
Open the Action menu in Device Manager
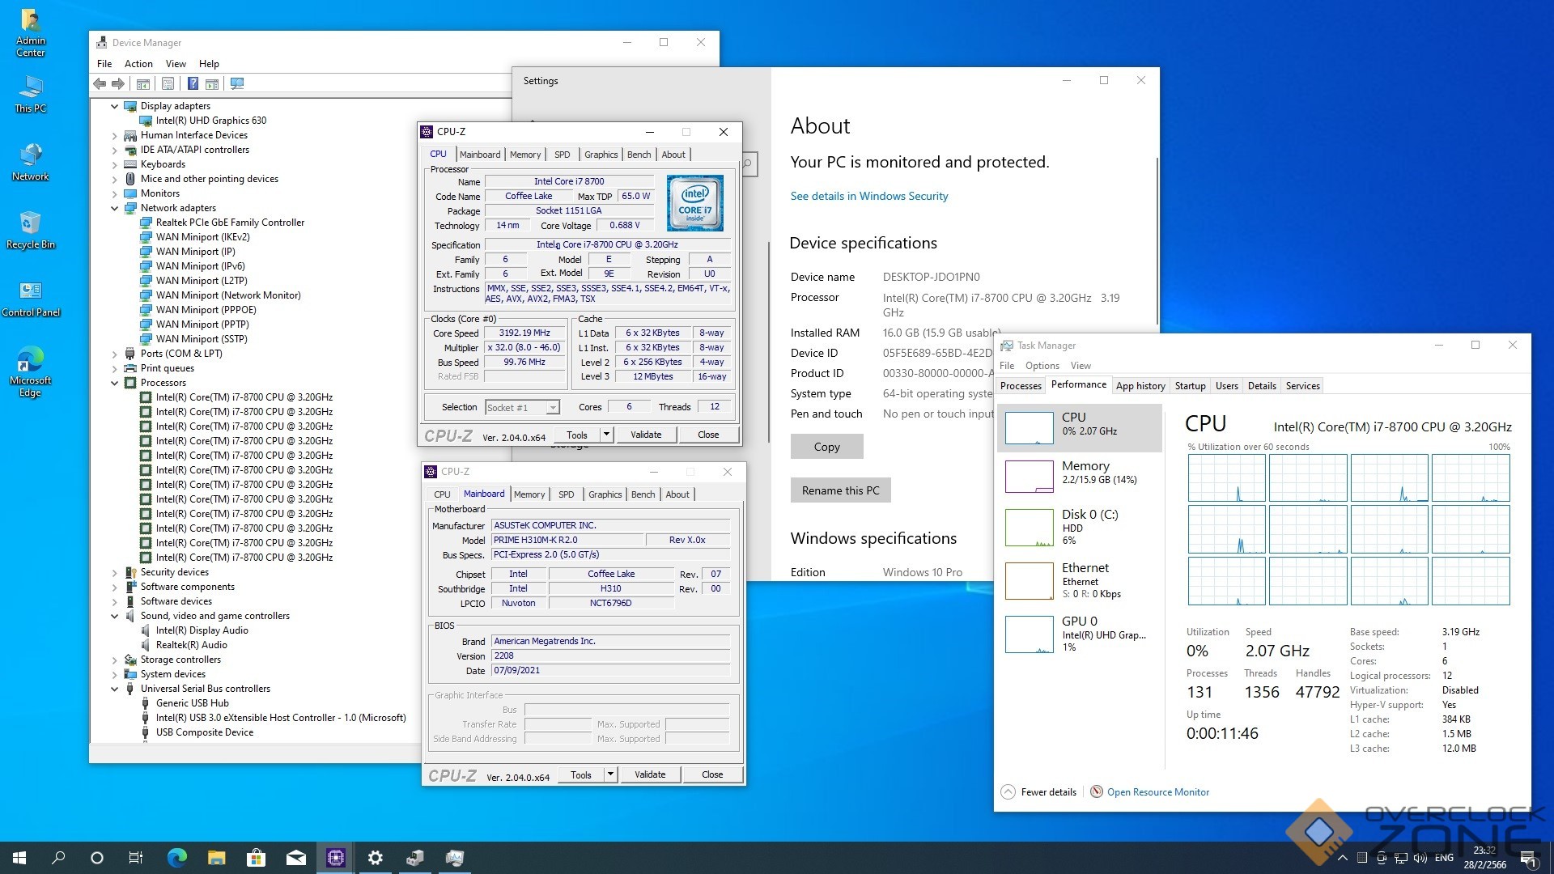coord(138,64)
